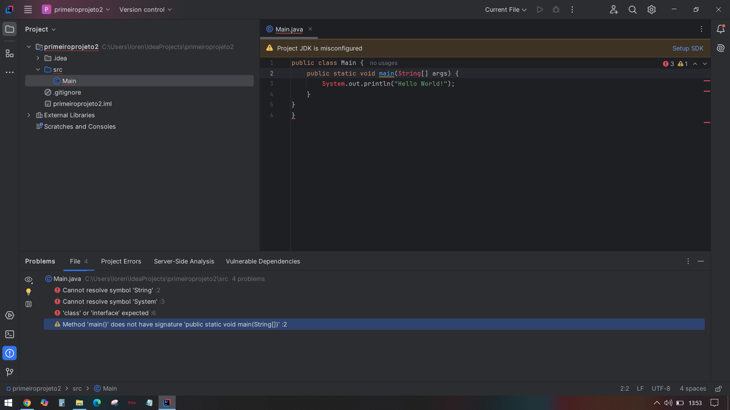
Task: Click Setup SDK button to configure JDK
Action: tap(689, 48)
